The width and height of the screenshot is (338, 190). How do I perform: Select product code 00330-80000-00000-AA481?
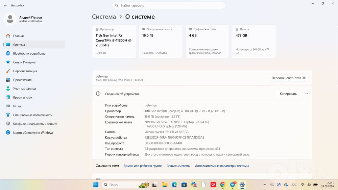(x=163, y=143)
